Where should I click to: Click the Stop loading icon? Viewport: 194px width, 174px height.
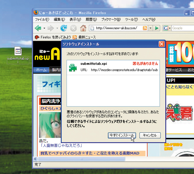point(73,28)
